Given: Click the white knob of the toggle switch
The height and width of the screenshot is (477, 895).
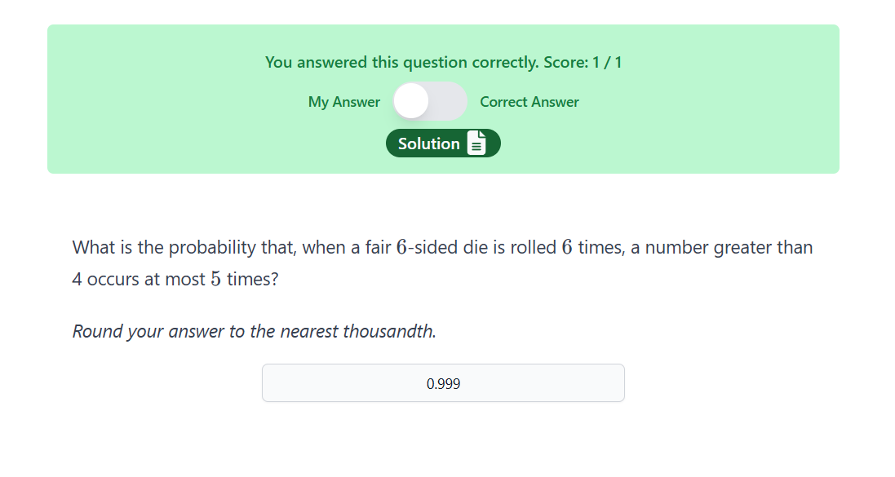Looking at the screenshot, I should 411,101.
